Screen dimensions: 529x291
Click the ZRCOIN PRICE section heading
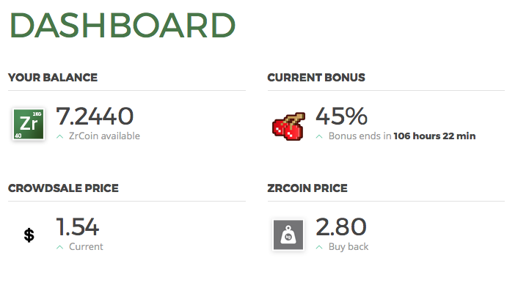coord(307,188)
